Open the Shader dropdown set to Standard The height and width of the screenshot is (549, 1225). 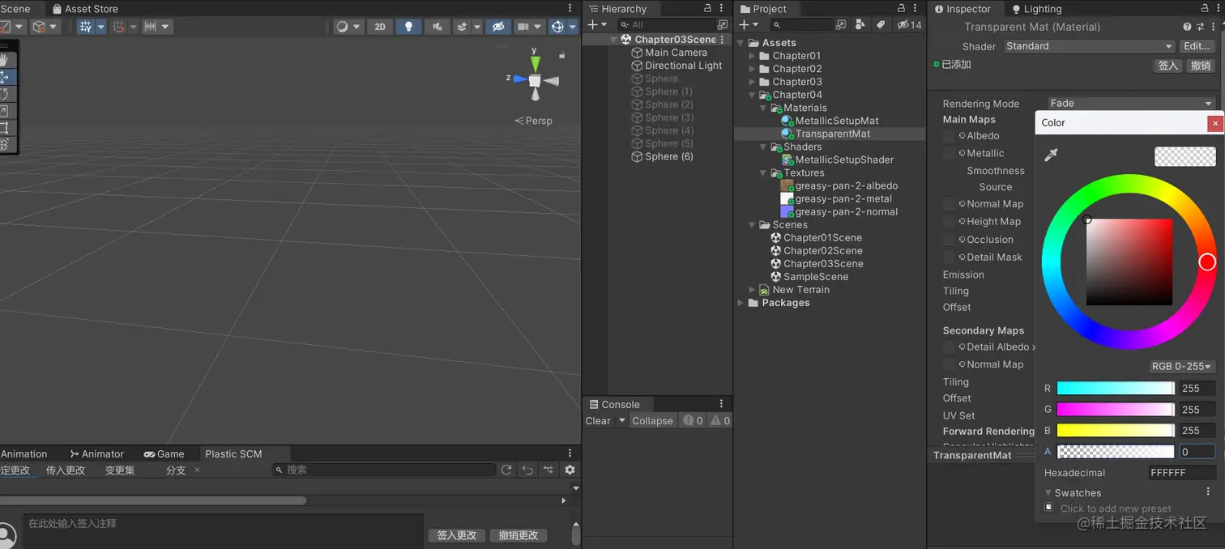click(1089, 46)
